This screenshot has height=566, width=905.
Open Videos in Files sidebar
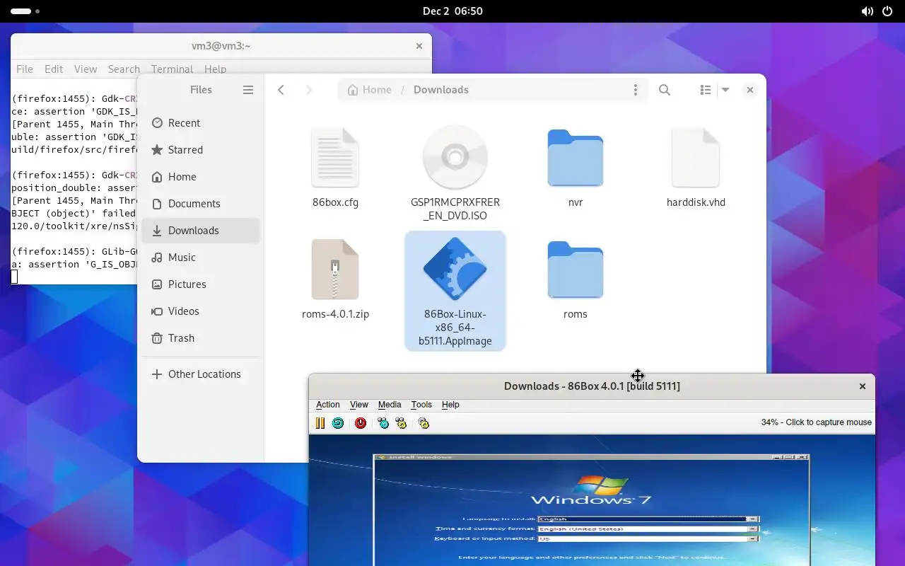tap(201, 311)
